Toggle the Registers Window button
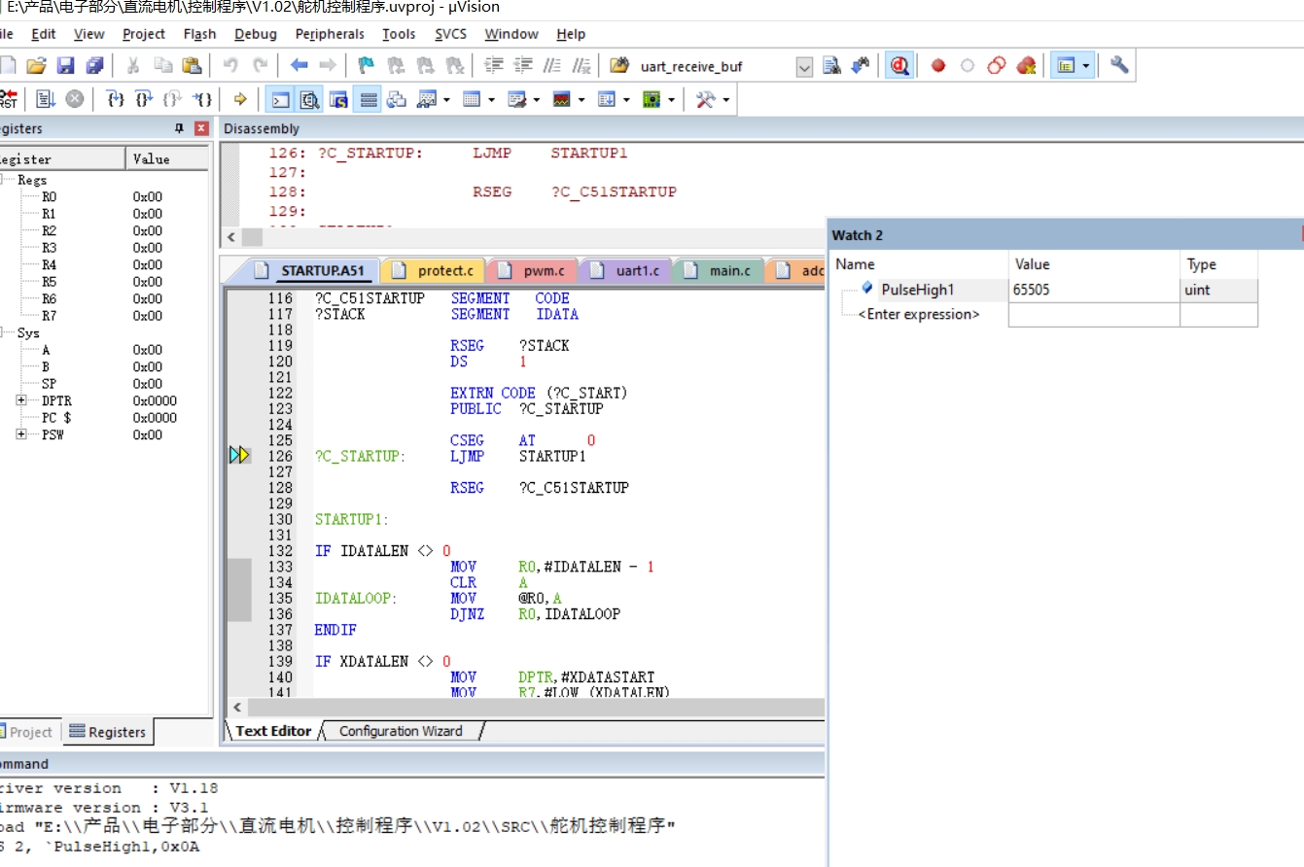This screenshot has width=1304, height=867. tap(368, 99)
